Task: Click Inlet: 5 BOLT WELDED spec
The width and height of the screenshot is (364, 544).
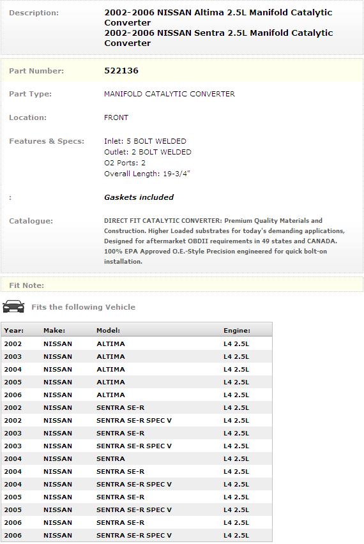Action: (x=145, y=141)
